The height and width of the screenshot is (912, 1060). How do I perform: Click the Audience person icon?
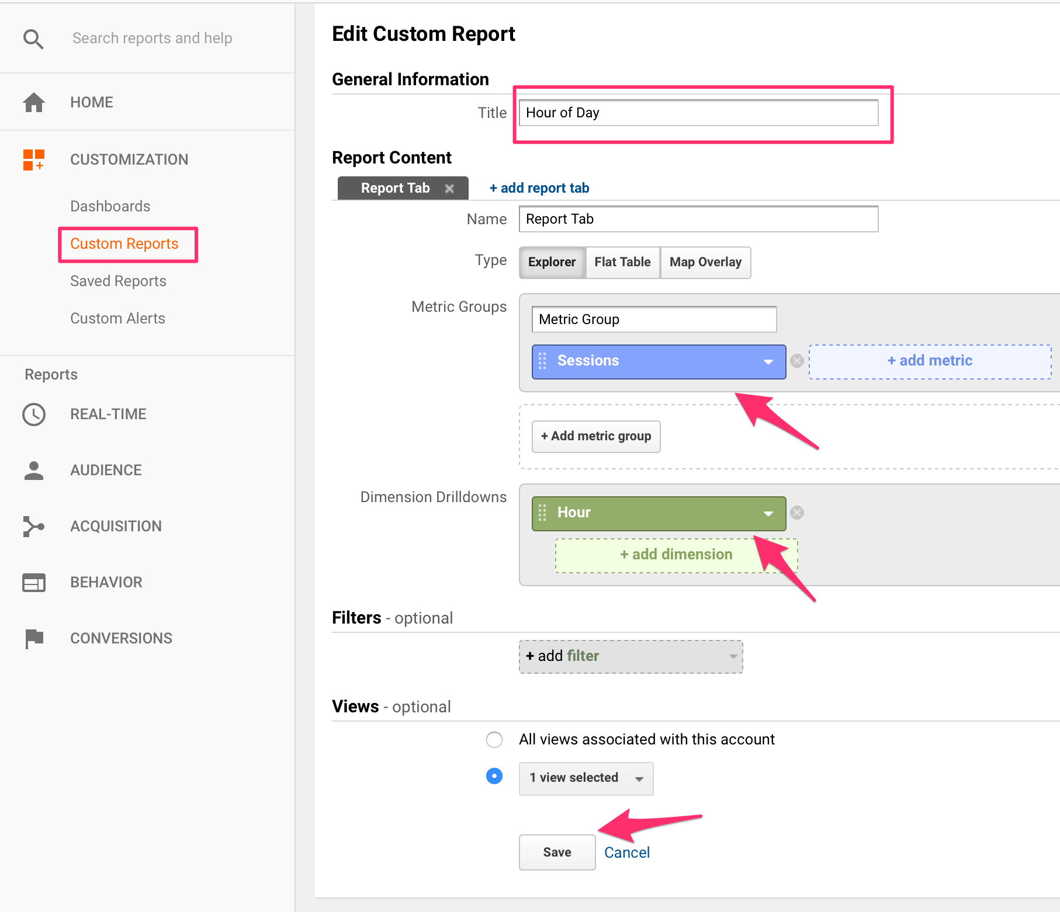pyautogui.click(x=34, y=471)
